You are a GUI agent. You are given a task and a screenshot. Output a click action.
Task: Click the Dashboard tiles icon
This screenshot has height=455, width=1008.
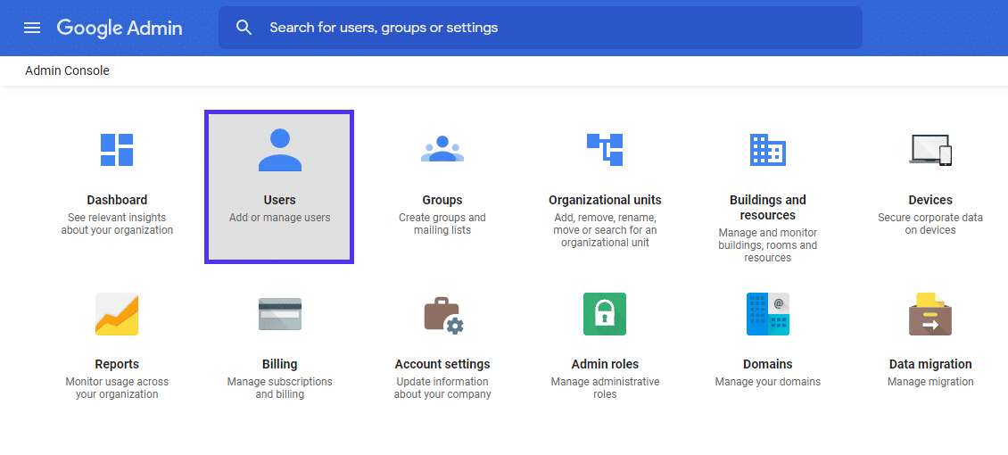point(117,150)
